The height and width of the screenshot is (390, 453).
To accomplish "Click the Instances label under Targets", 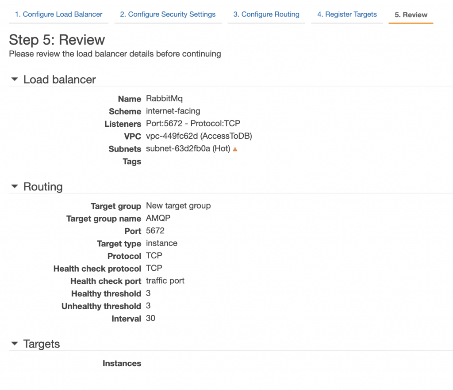I will pos(122,363).
